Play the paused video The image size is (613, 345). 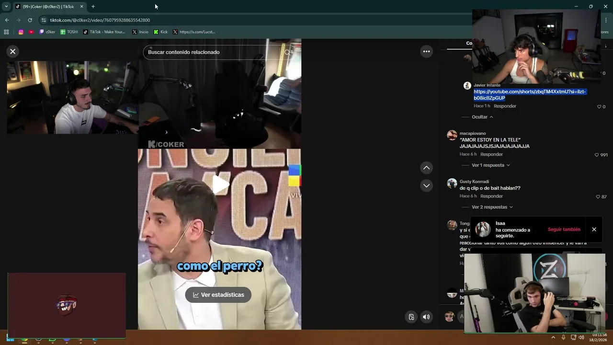220,184
